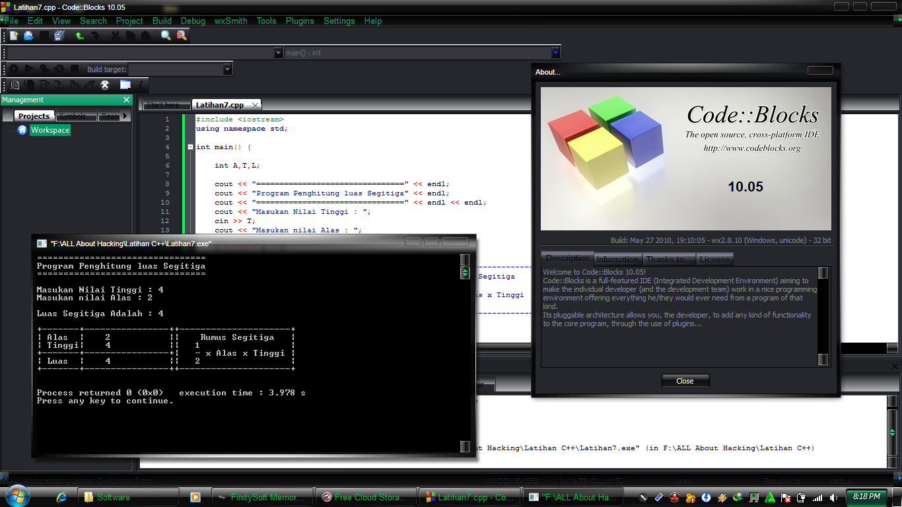
Task: Click Close in the About dialog
Action: (685, 380)
